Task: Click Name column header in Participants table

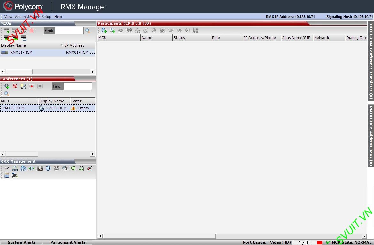Action: tap(156, 38)
